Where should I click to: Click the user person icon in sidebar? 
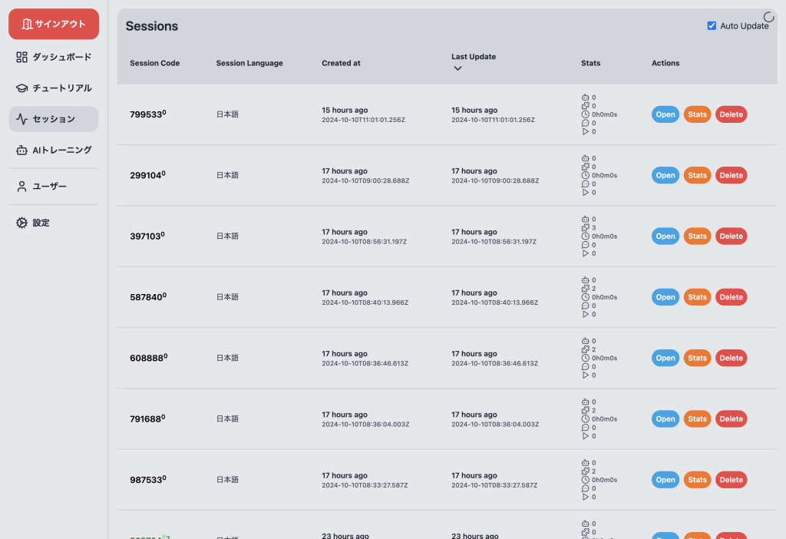(21, 187)
